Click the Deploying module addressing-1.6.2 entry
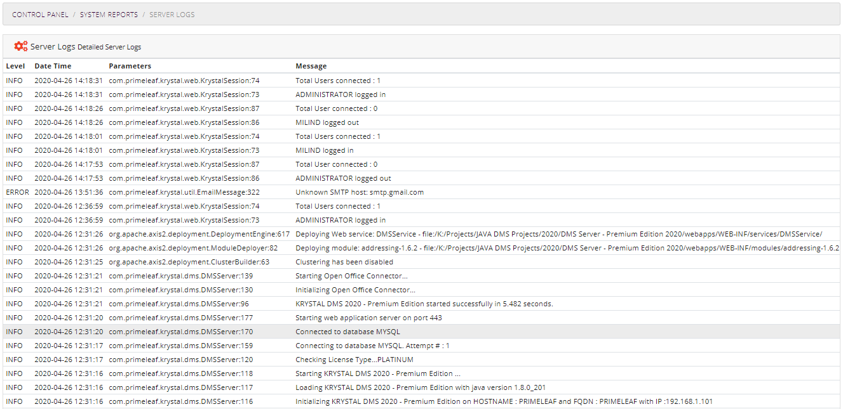 tap(445, 247)
